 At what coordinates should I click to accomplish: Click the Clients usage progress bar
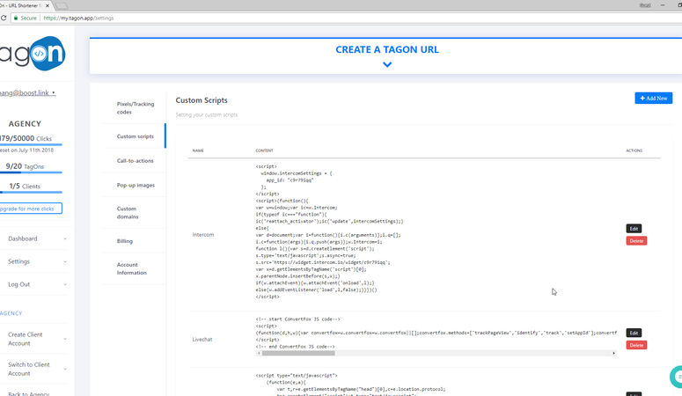point(31,192)
